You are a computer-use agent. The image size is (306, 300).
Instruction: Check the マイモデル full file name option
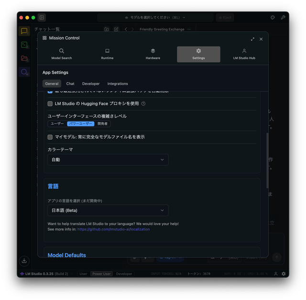[50, 137]
